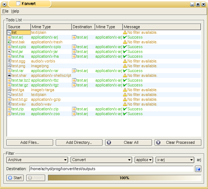Click the application/x-gzip mime type cell
208x189 pixels.
46,99
